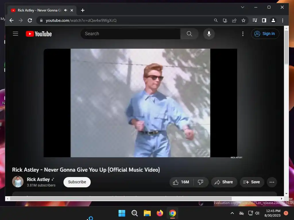Image resolution: width=294 pixels, height=220 pixels.
Task: Open the Rick Astley channel name link
Action: pos(38,179)
